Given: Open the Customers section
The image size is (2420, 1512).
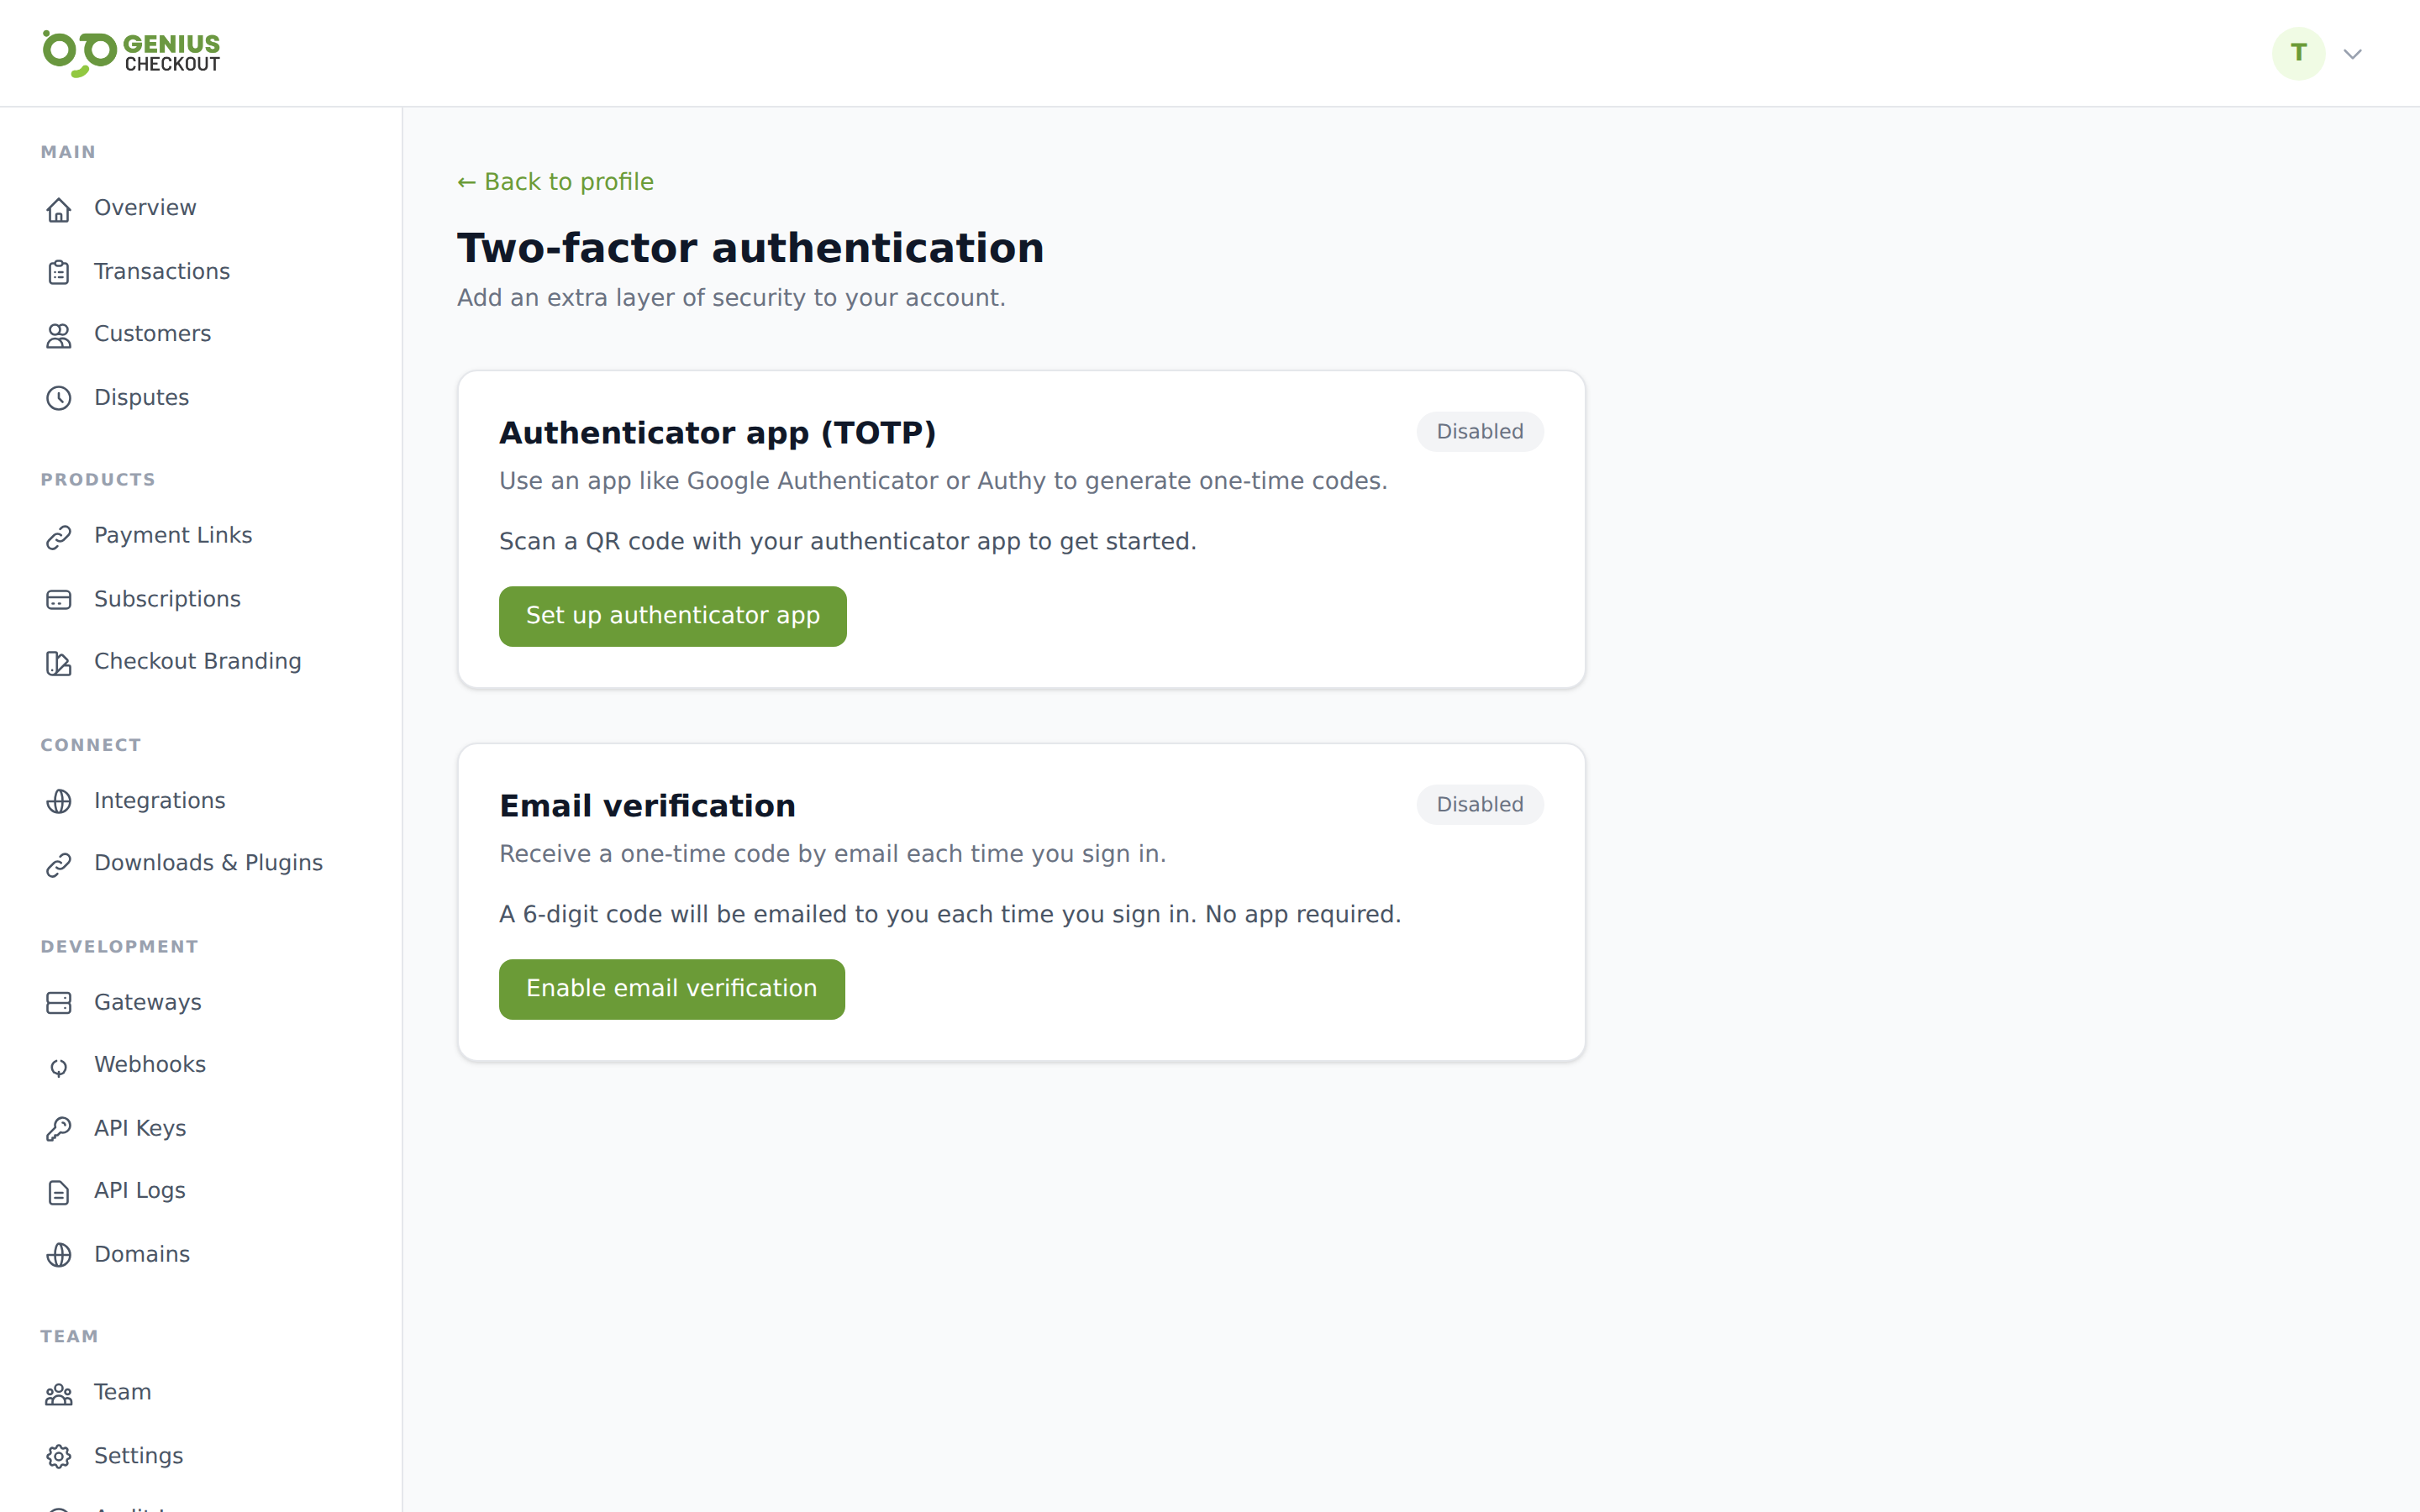Looking at the screenshot, I should click(x=152, y=334).
